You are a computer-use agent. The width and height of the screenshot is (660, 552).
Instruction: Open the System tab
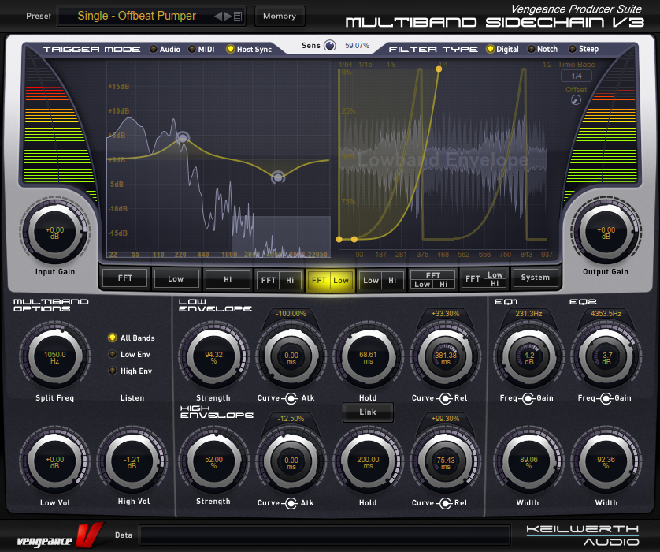(536, 277)
